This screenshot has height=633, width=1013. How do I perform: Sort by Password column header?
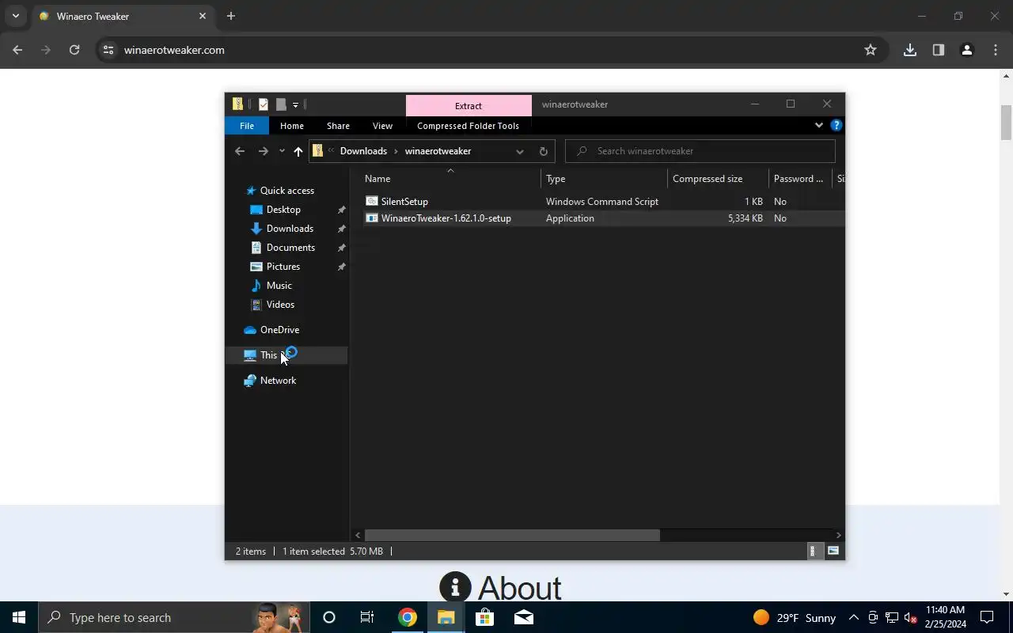click(800, 179)
